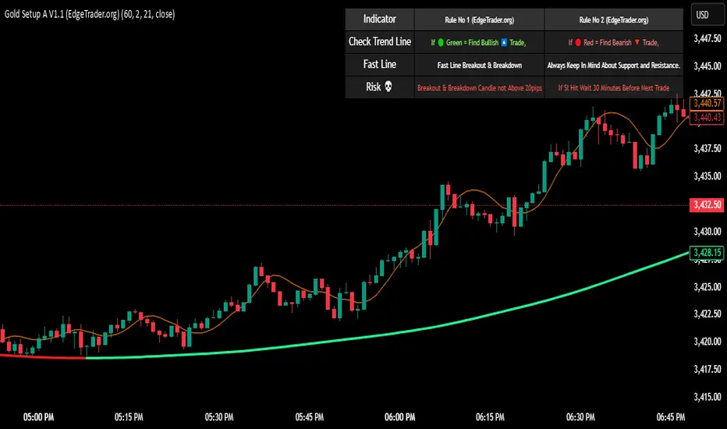Click the green circle bullish icon
This screenshot has width=727, height=429.
click(x=440, y=41)
